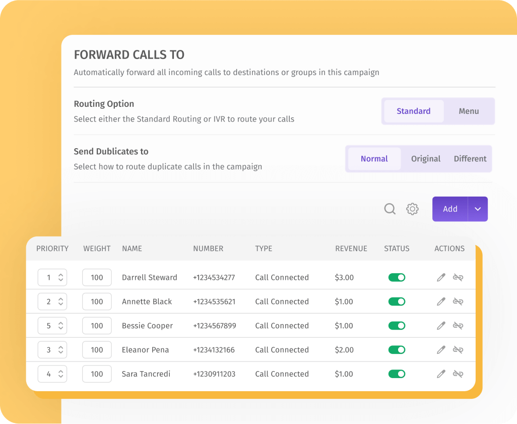
Task: Click phone number +1234535621
Action: click(214, 301)
